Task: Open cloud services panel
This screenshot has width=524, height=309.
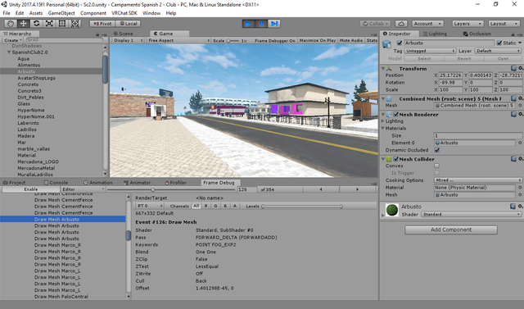Action: point(401,24)
